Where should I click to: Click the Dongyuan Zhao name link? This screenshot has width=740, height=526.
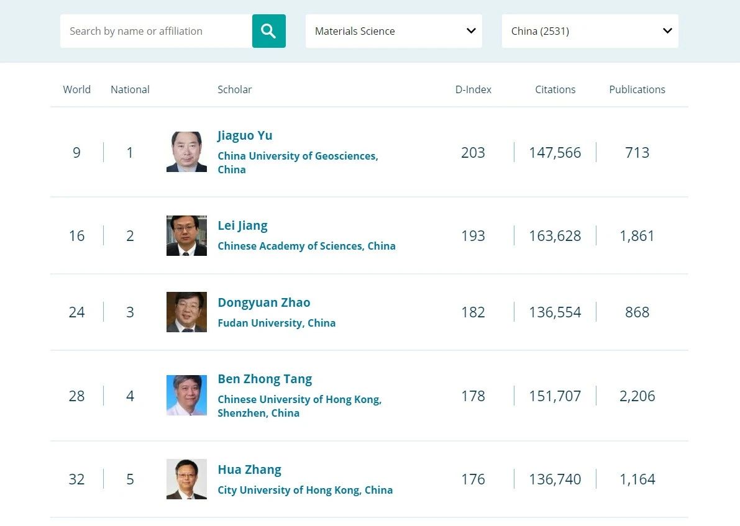coord(263,302)
